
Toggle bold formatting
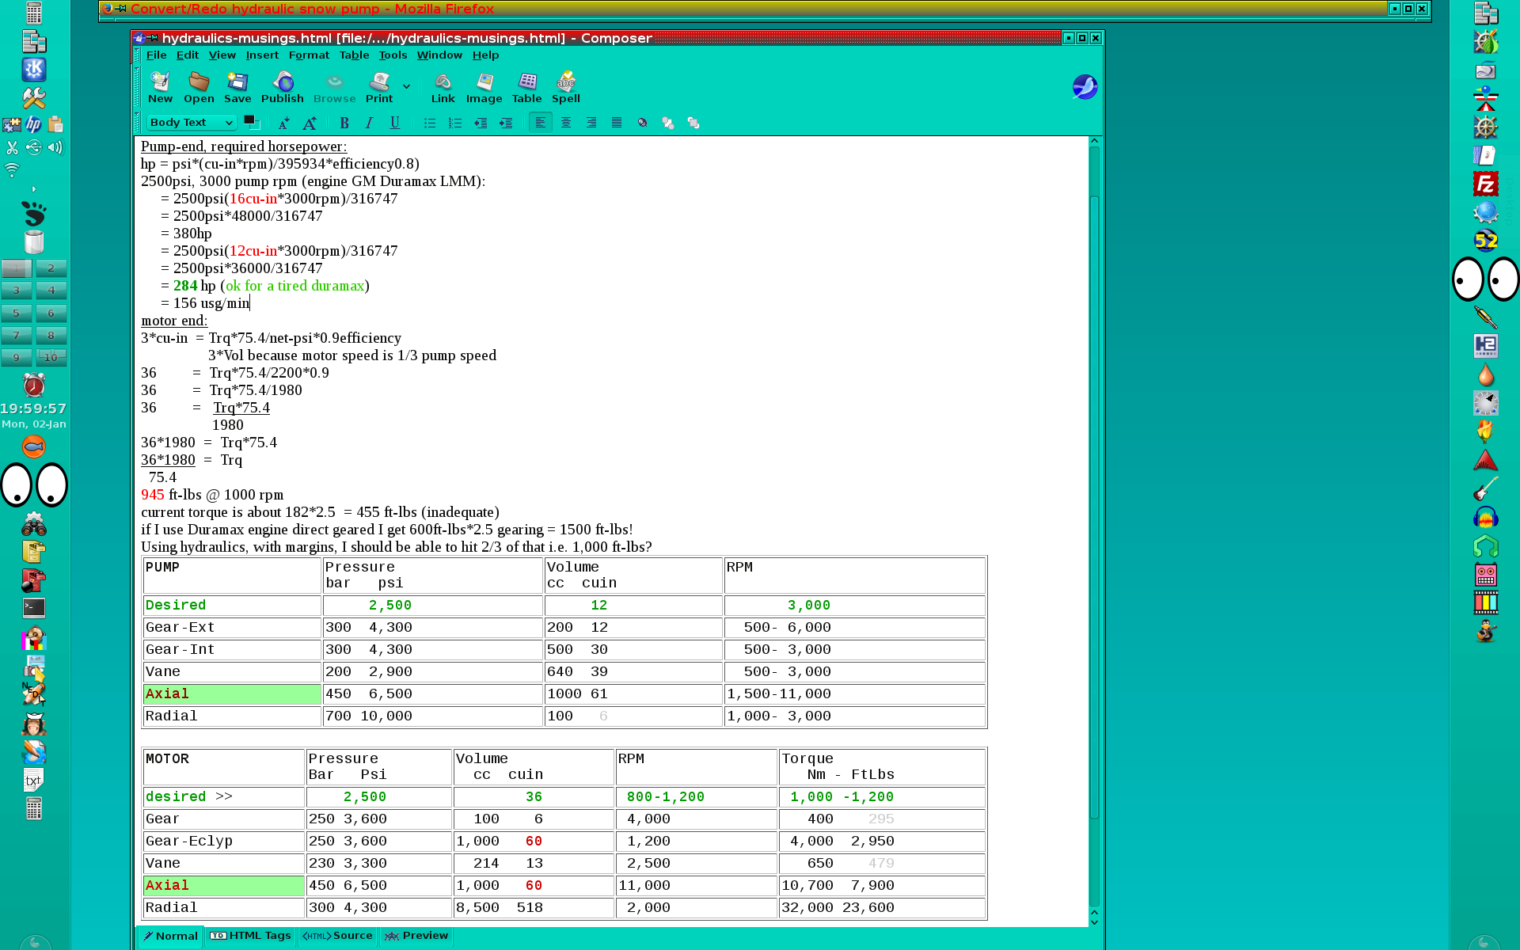[344, 123]
